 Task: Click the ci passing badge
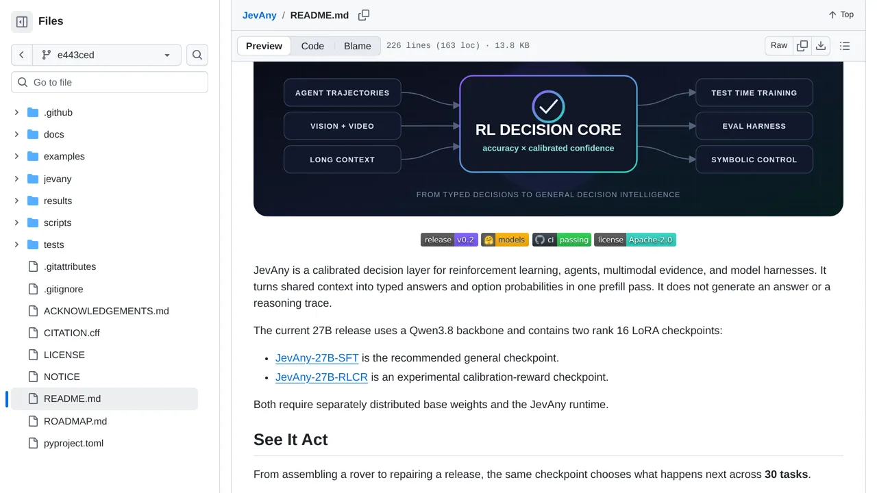[x=562, y=240]
